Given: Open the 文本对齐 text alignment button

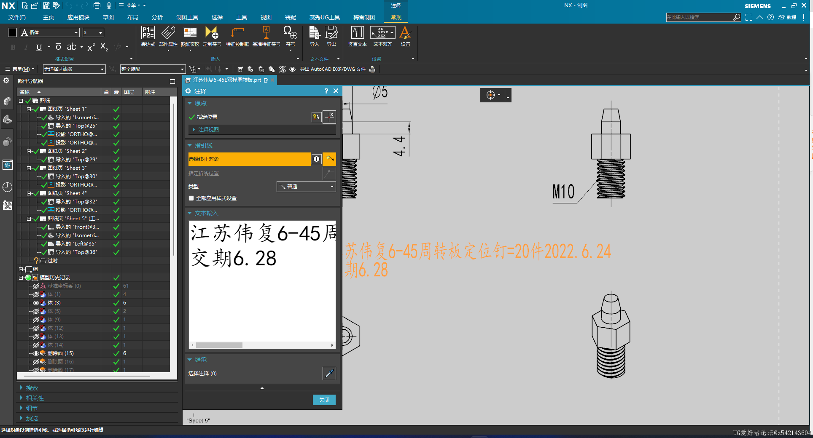Looking at the screenshot, I should tap(382, 37).
